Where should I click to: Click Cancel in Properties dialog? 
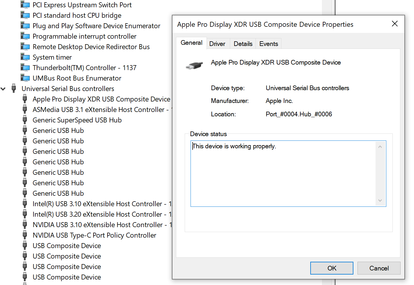[x=379, y=268]
